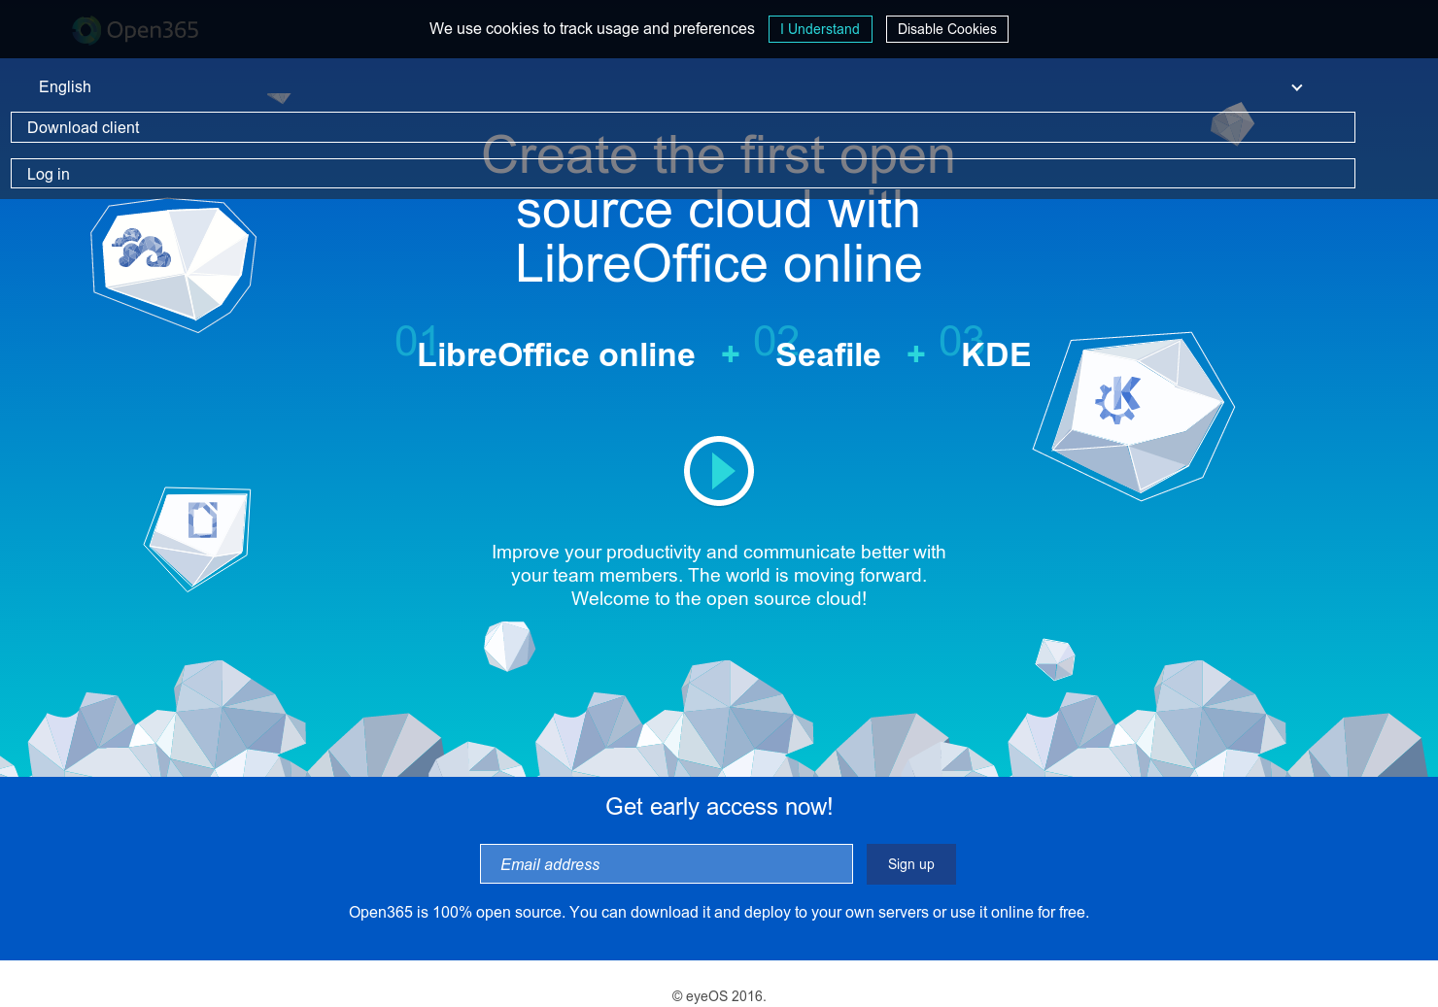Image resolution: width=1438 pixels, height=1007 pixels.
Task: Click the Seafile cloud crystal icon
Action: coord(173,265)
